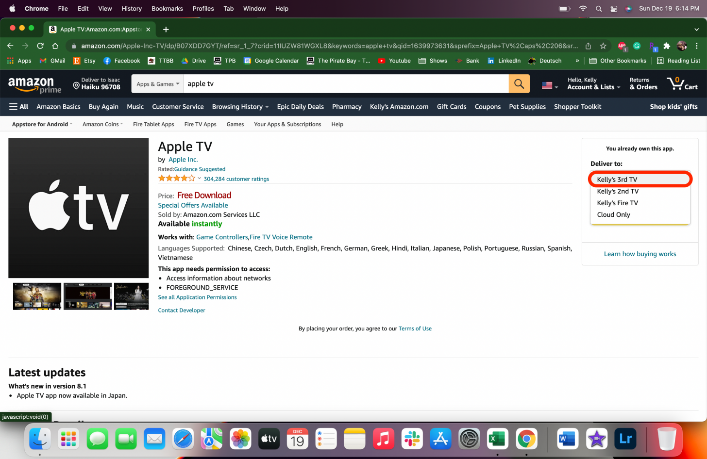Screen dimensions: 707x459
Task: Open the Chrome tab search chevron
Action: pyautogui.click(x=697, y=29)
